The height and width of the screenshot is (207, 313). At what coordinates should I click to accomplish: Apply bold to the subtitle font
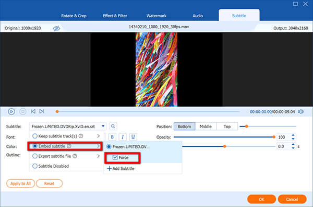click(112, 137)
